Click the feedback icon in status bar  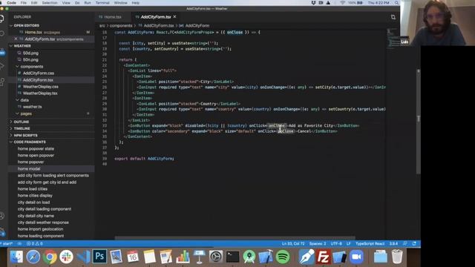[405, 244]
